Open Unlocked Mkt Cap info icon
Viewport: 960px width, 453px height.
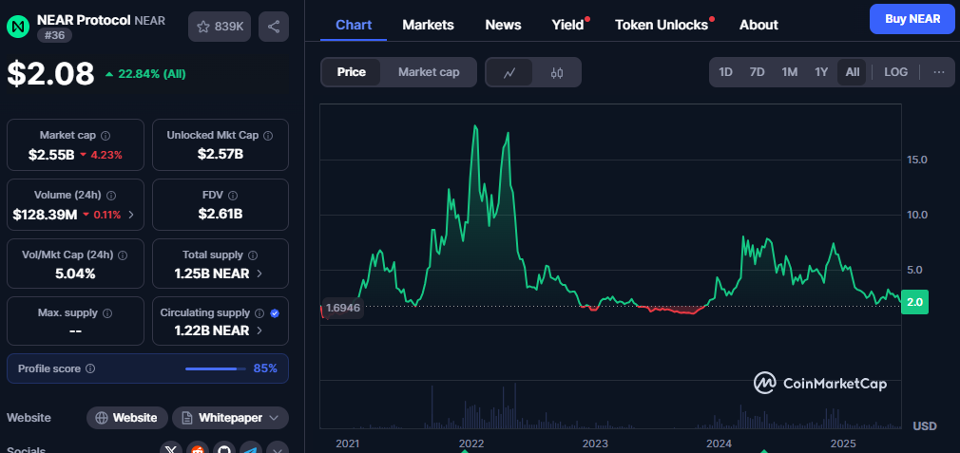(x=268, y=135)
